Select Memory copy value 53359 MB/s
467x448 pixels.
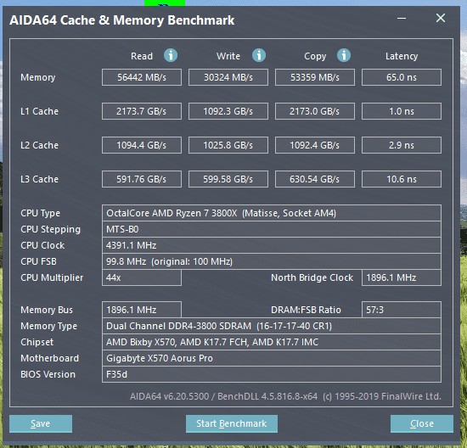click(315, 77)
